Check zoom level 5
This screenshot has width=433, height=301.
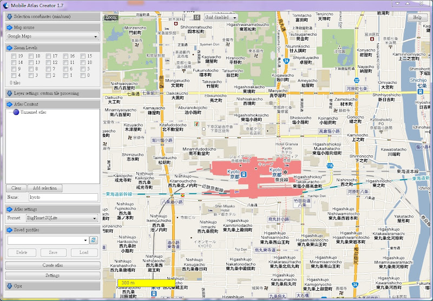click(83, 69)
